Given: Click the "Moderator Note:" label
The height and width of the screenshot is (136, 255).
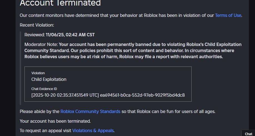Looking at the screenshot, I should click(41, 45).
